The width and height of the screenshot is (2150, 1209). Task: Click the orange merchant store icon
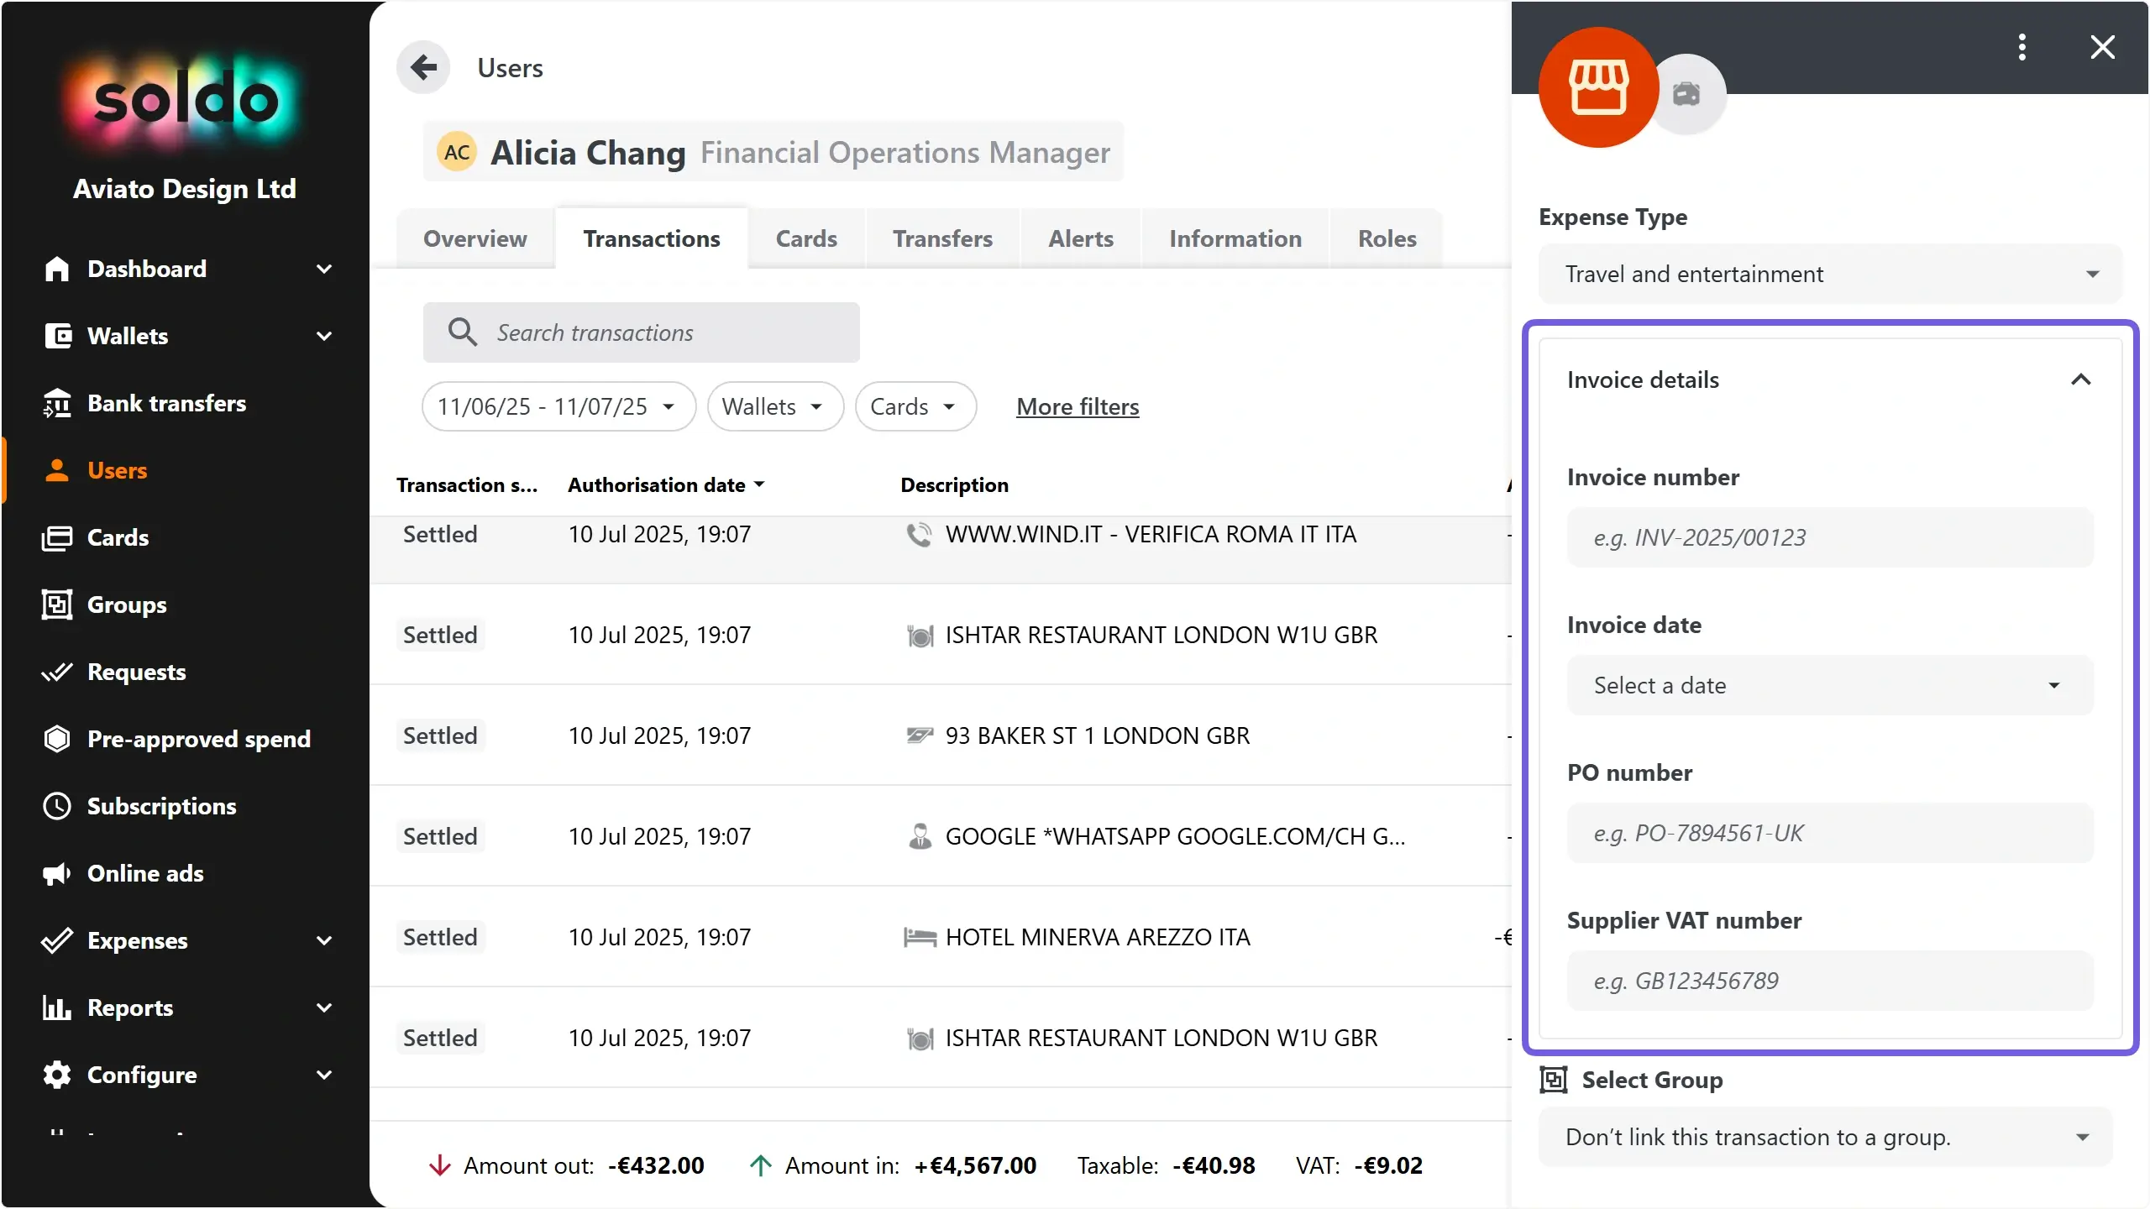tap(1599, 87)
